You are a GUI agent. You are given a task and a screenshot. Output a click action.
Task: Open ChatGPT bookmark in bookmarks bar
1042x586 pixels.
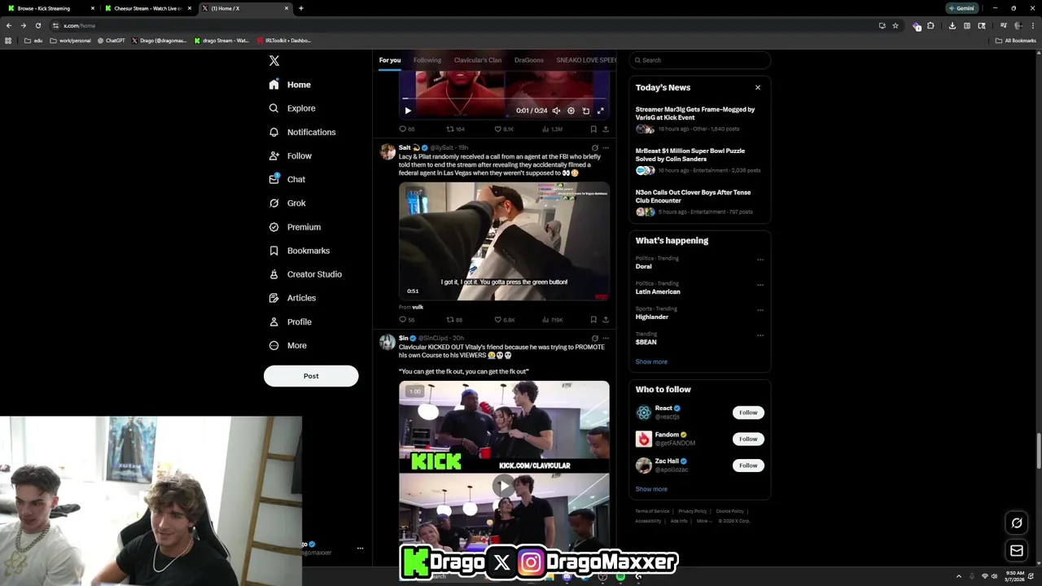(x=111, y=41)
